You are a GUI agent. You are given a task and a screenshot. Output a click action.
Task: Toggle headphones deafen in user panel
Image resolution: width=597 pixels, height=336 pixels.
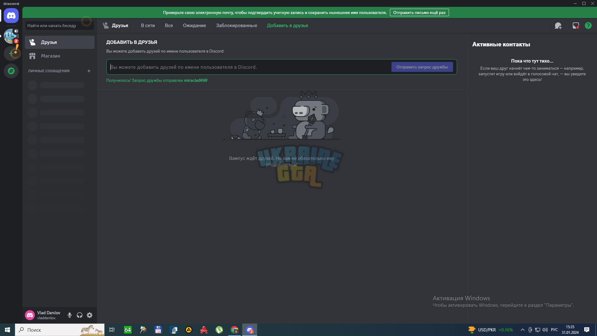[80, 315]
